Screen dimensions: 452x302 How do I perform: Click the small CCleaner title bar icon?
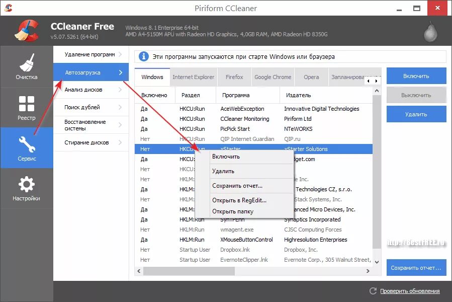point(9,8)
